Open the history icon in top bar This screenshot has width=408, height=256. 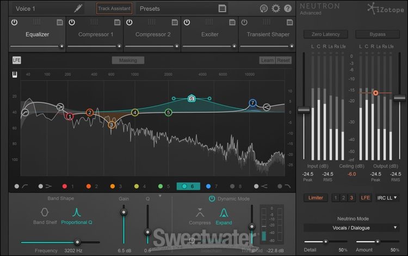click(x=264, y=9)
